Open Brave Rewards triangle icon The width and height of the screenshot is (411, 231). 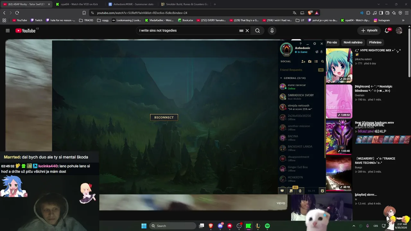(x=317, y=13)
